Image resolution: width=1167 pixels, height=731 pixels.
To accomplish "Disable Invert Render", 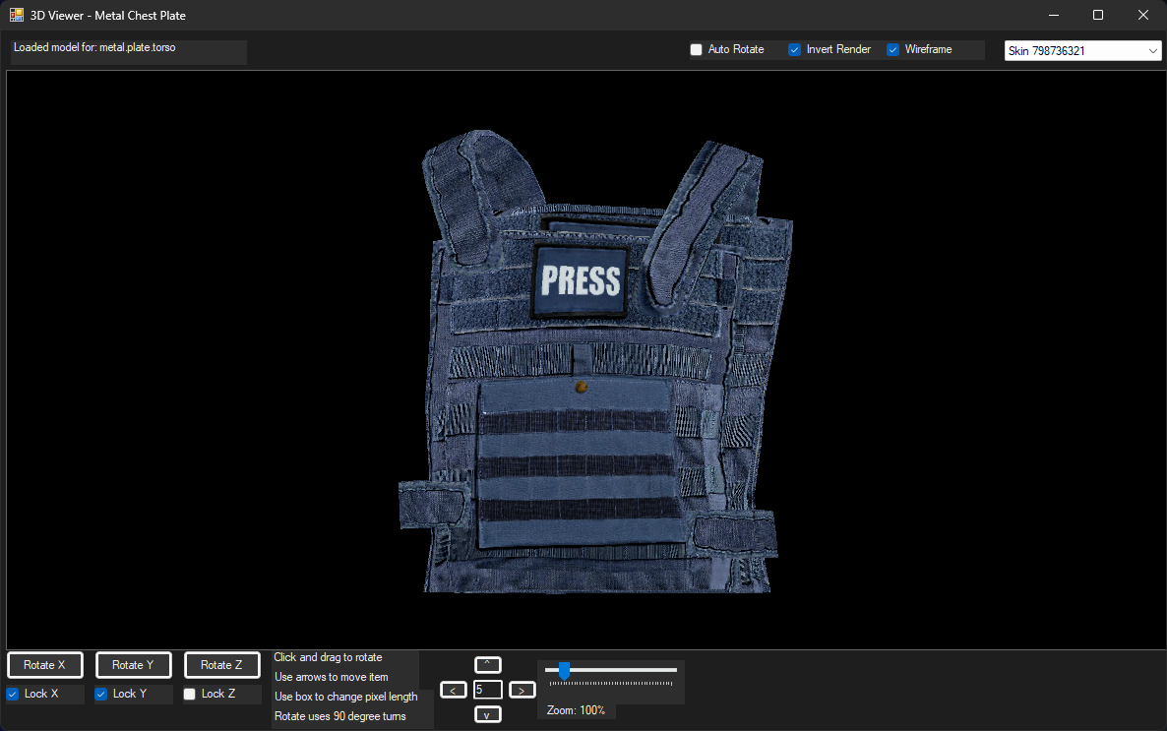I will pyautogui.click(x=794, y=49).
